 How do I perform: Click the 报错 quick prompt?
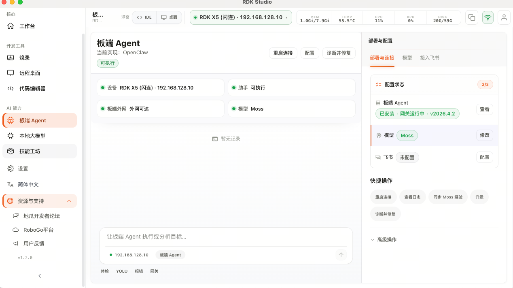pos(139,271)
